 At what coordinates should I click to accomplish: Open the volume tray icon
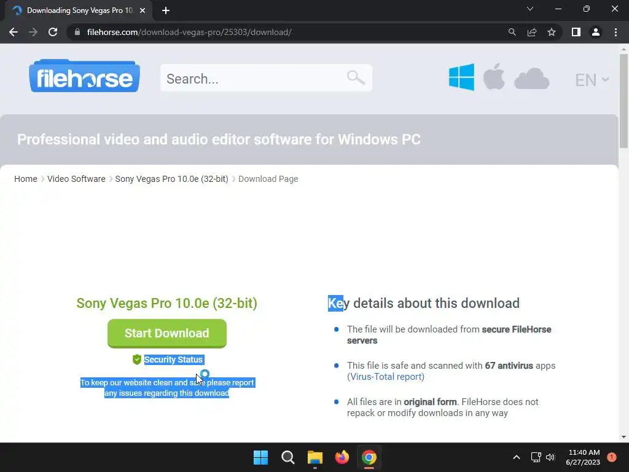[x=550, y=457]
